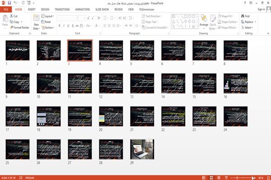Click the Reset slide button
This screenshot has width=271, height=180.
tap(46, 22)
